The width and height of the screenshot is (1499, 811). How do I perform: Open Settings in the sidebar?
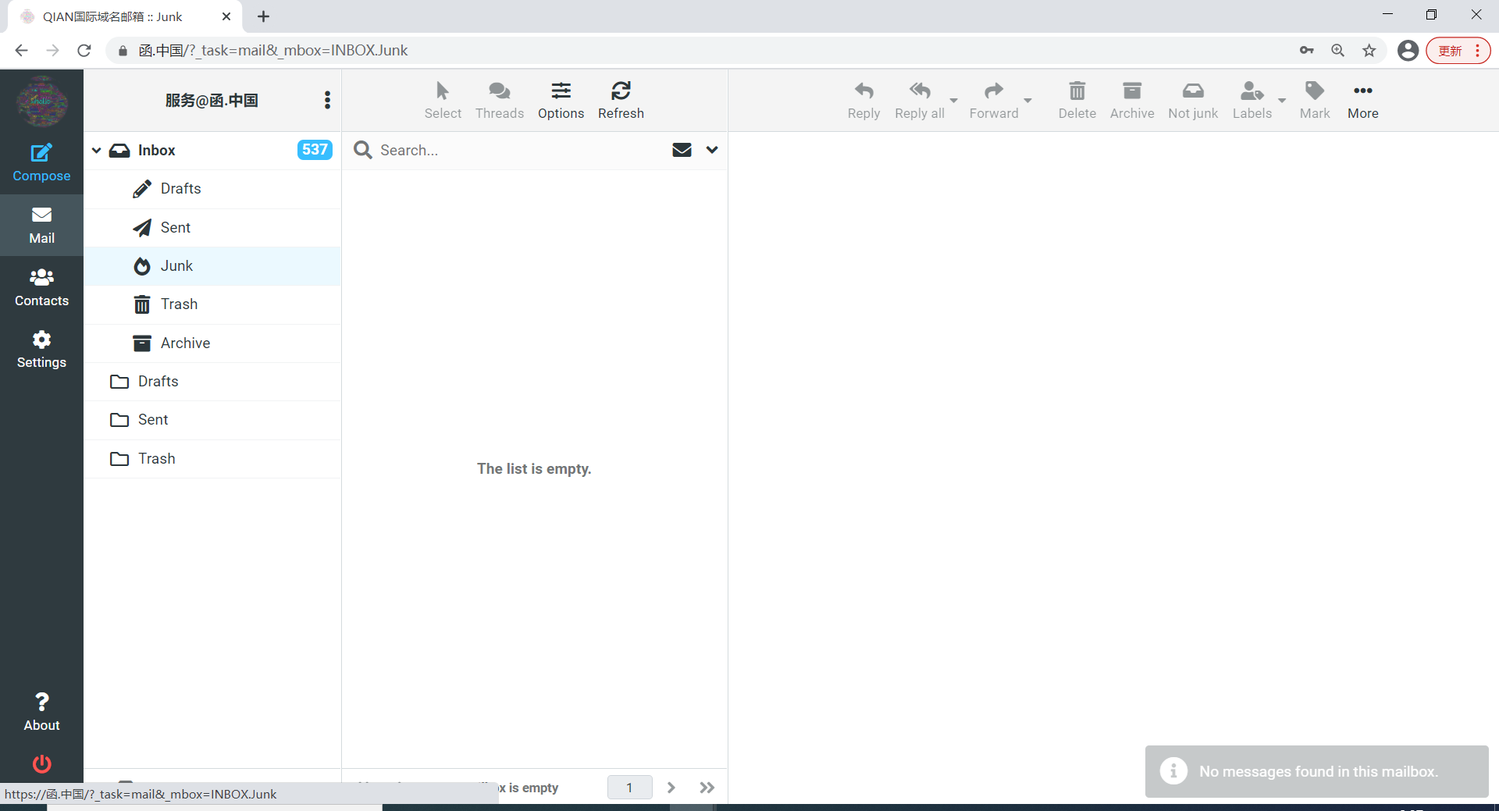click(41, 349)
